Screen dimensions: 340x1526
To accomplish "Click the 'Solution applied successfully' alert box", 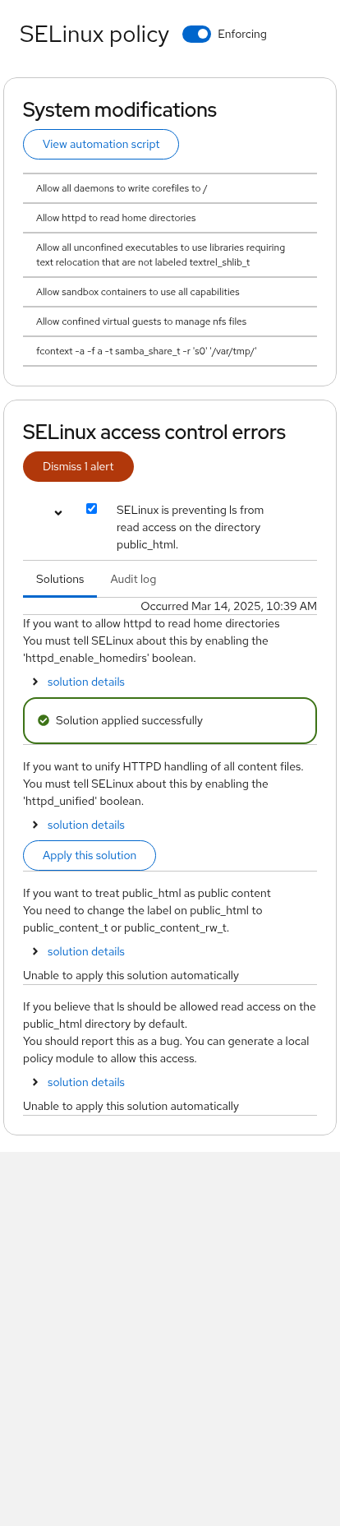I will 170,720.
